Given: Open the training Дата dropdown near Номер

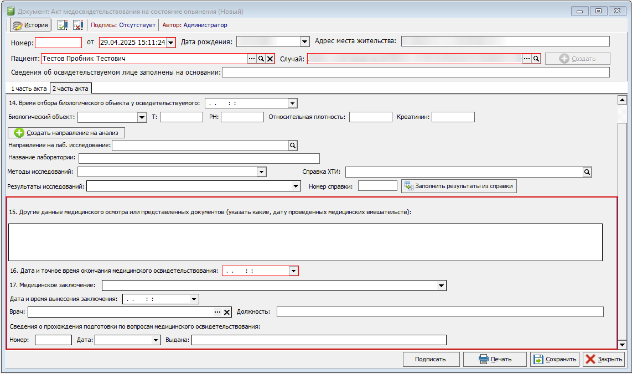Looking at the screenshot, I should (156, 340).
